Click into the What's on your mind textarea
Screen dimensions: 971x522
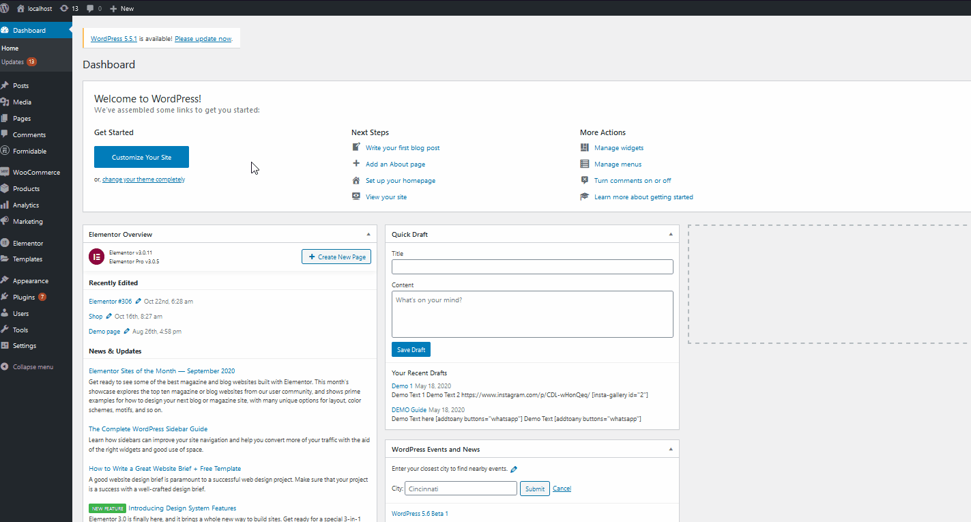tap(532, 314)
